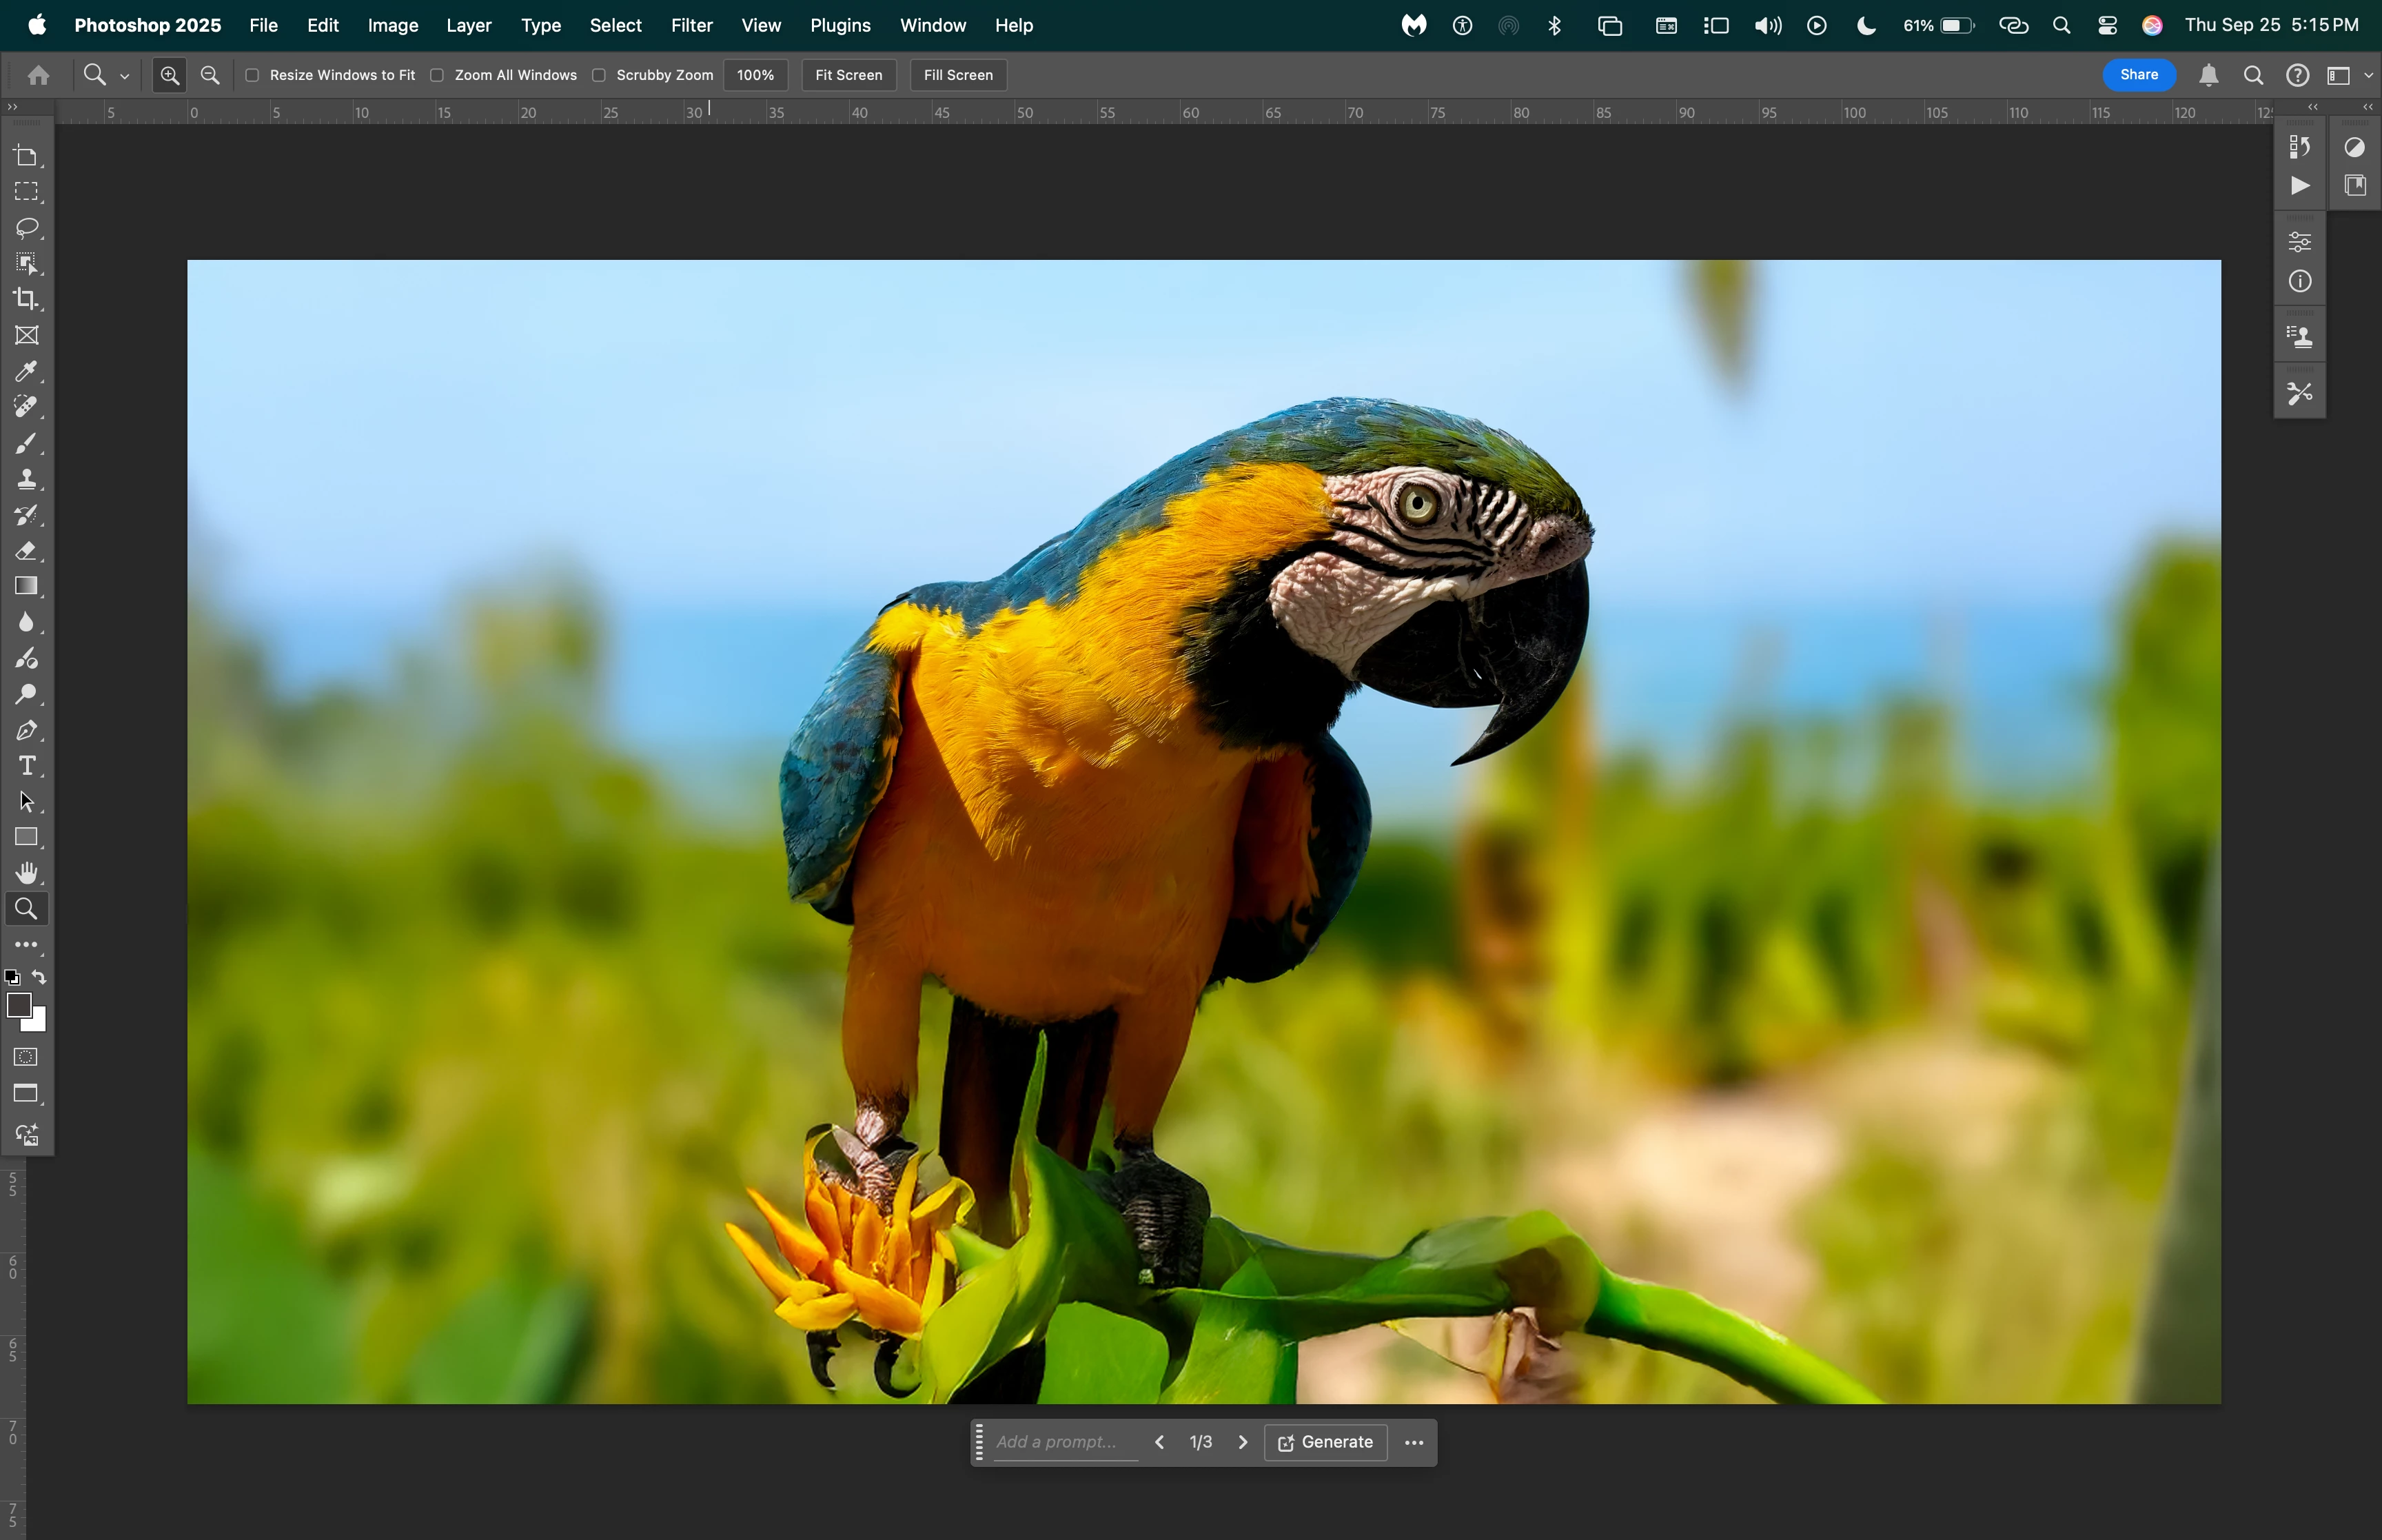The width and height of the screenshot is (2382, 1540).
Task: Expand the workspace switcher dropdown
Action: click(x=2368, y=75)
